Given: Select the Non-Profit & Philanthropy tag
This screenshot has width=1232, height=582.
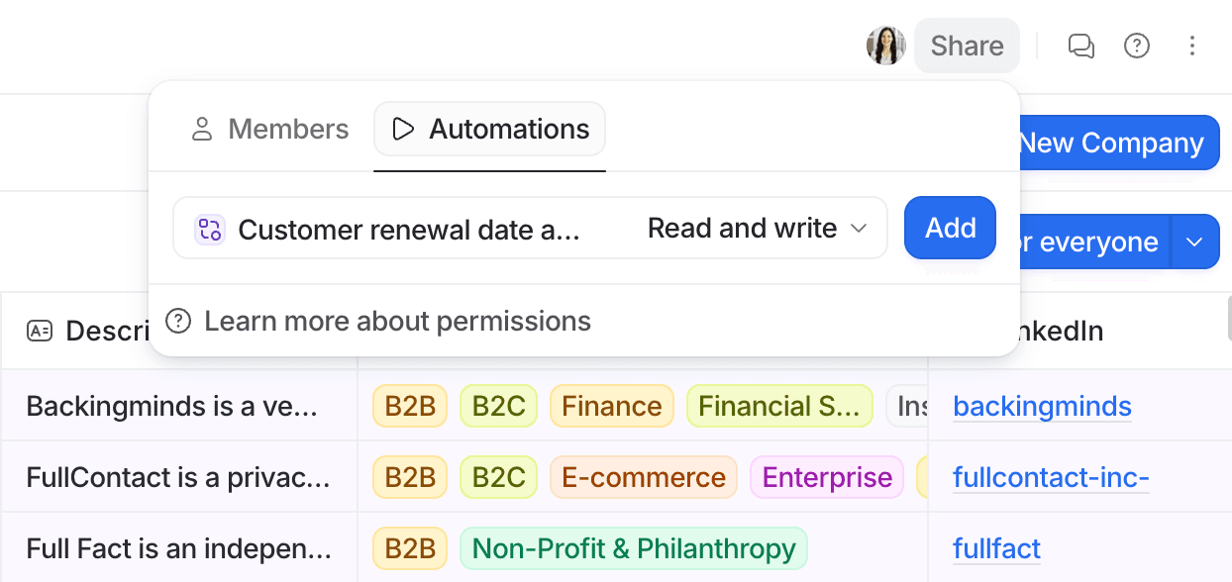Looking at the screenshot, I should [633, 547].
